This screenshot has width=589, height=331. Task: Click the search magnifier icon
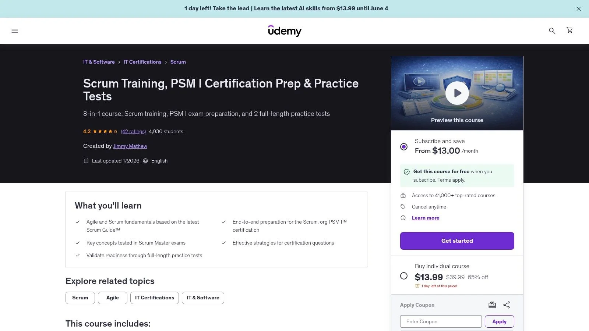coord(552,31)
